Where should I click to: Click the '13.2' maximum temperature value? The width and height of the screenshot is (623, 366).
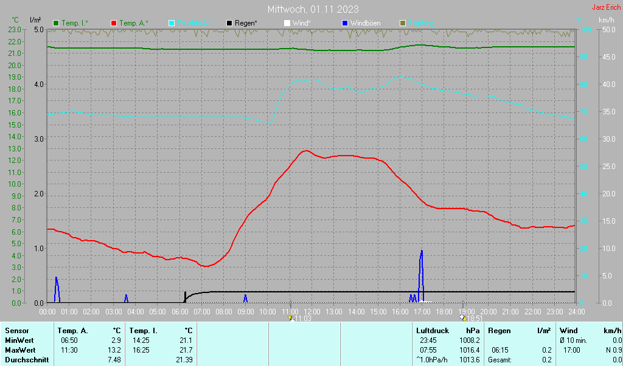click(114, 351)
